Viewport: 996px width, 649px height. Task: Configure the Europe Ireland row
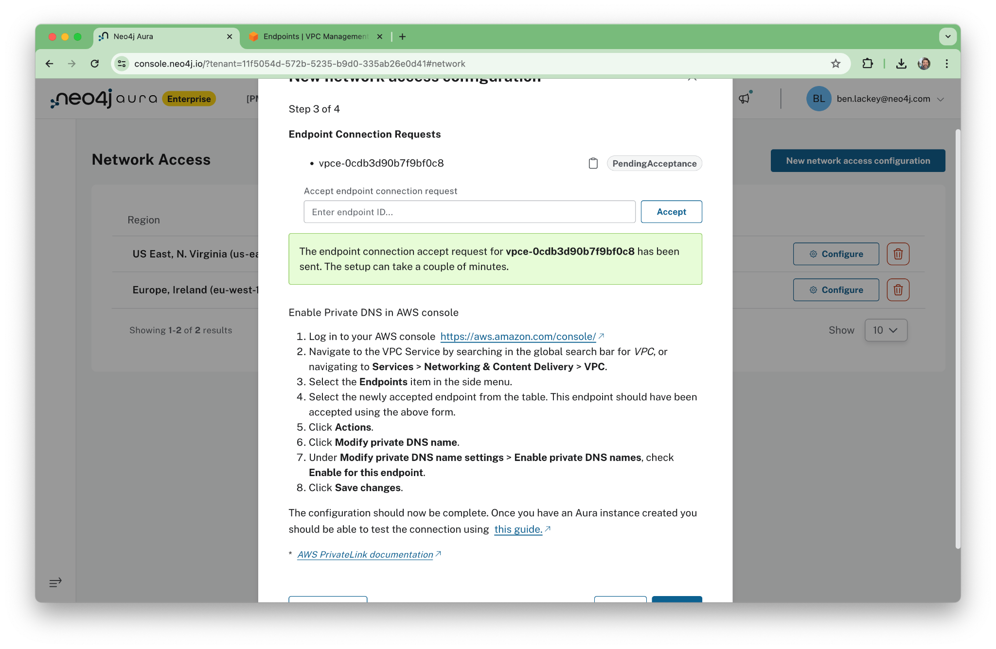click(x=836, y=290)
